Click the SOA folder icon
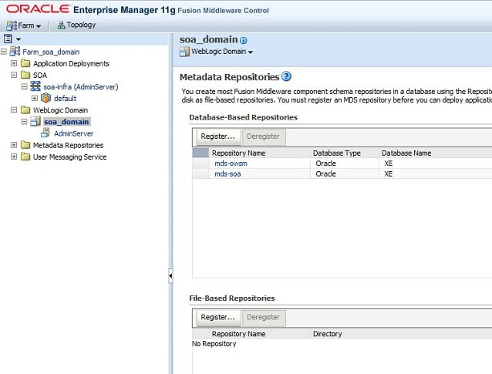492x374 pixels. (25, 75)
